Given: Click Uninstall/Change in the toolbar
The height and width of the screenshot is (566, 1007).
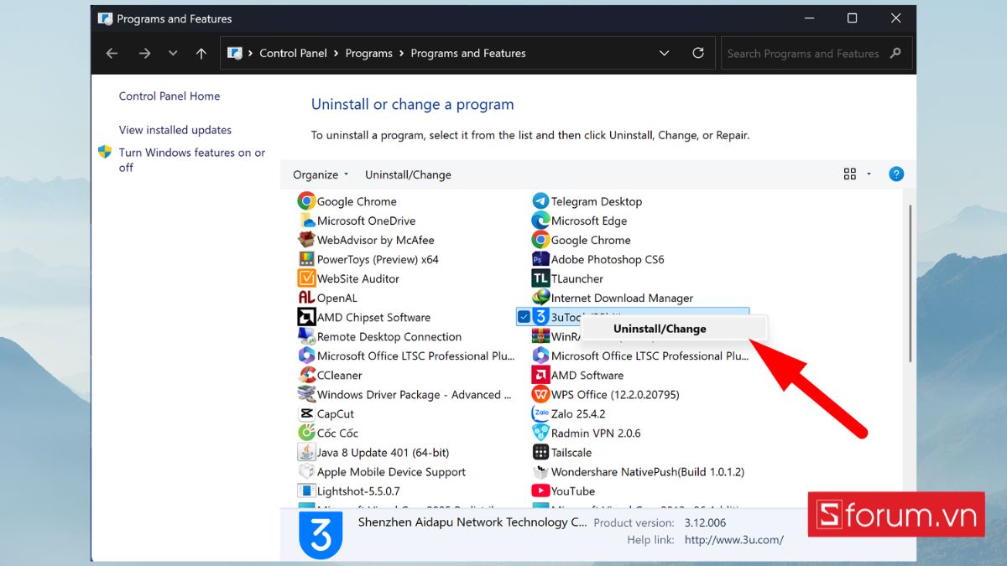Looking at the screenshot, I should coord(408,174).
